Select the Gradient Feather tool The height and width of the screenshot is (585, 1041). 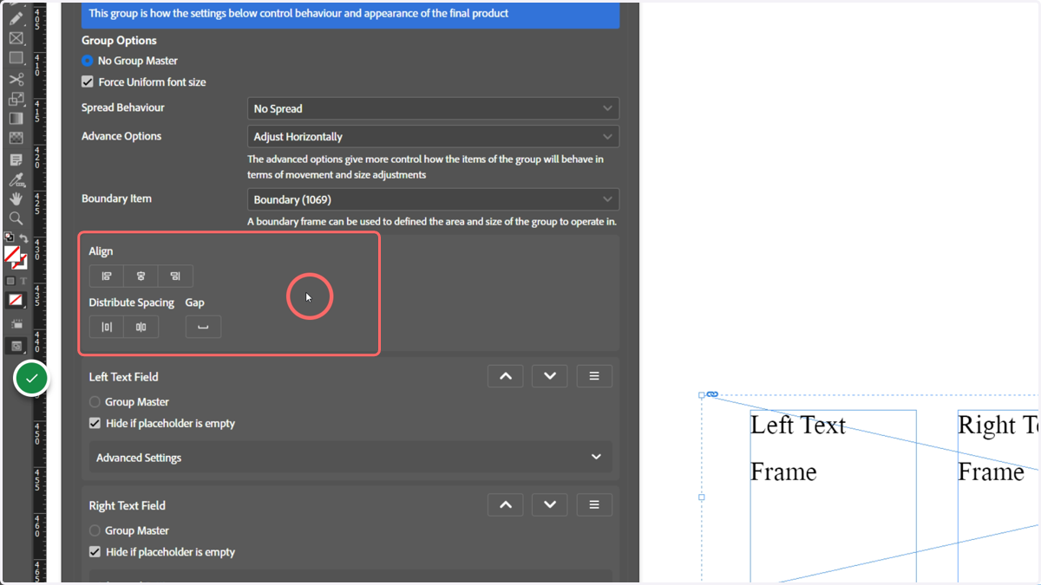(x=16, y=139)
